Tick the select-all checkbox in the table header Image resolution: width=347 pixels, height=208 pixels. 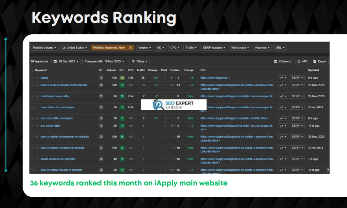pos(32,70)
